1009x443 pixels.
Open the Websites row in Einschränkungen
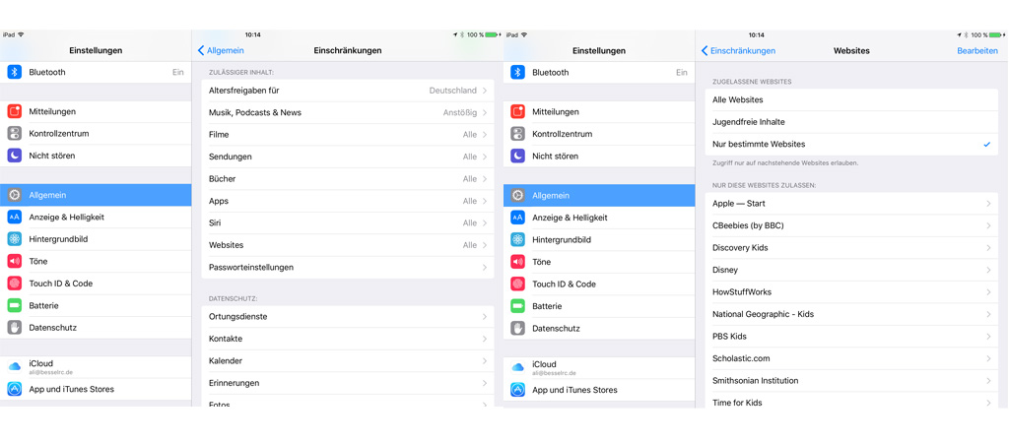[x=348, y=245]
